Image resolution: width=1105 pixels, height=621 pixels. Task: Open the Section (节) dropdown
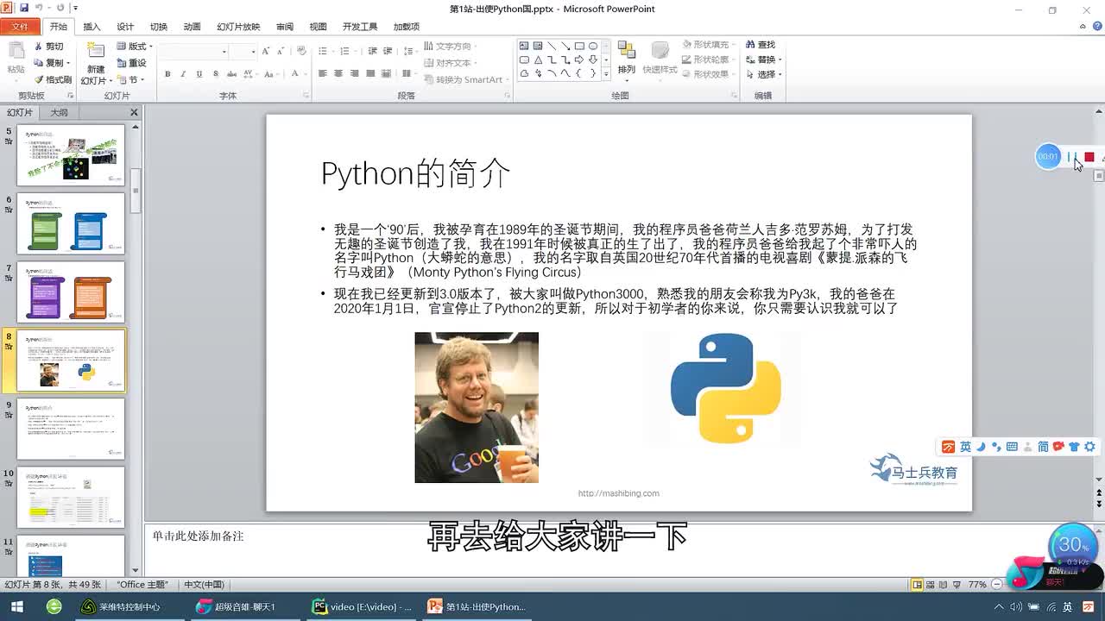point(131,79)
